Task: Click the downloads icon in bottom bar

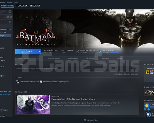Action: coord(84,120)
